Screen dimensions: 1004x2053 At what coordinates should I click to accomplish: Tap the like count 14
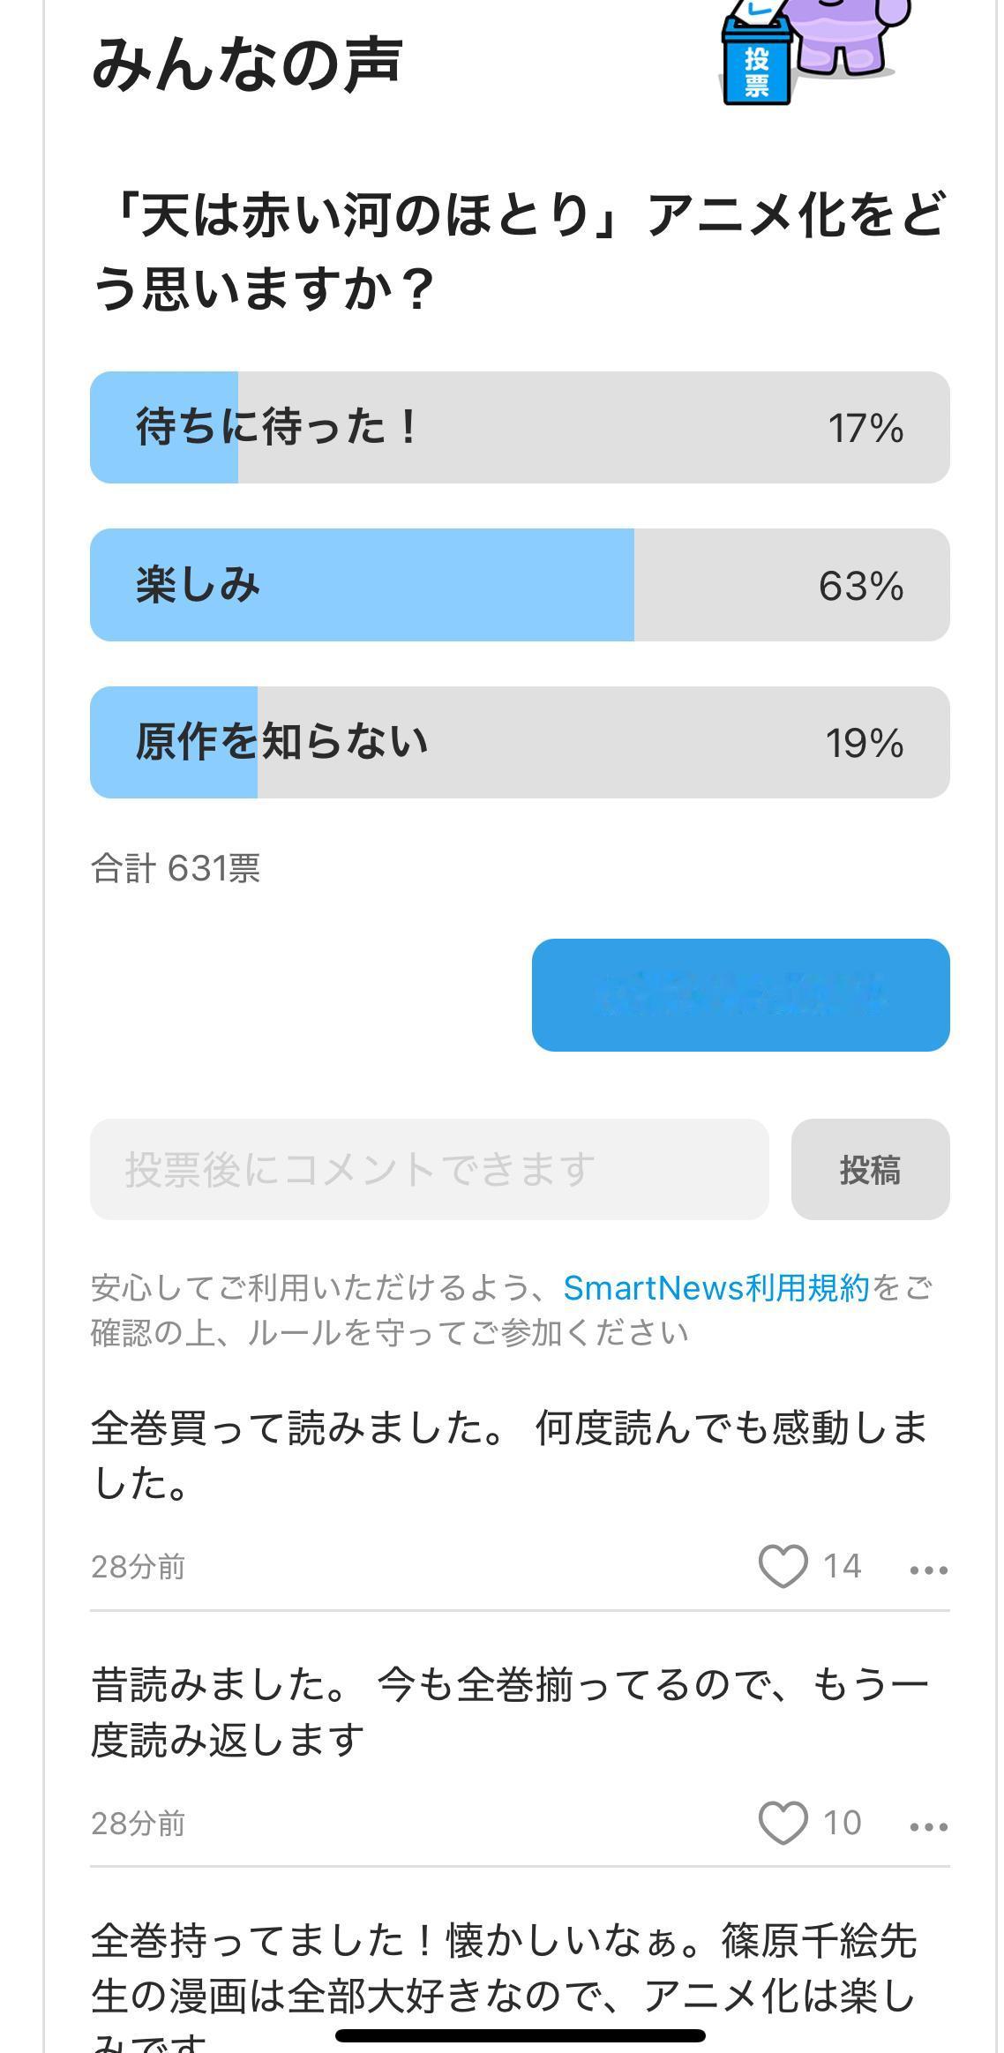click(842, 1566)
